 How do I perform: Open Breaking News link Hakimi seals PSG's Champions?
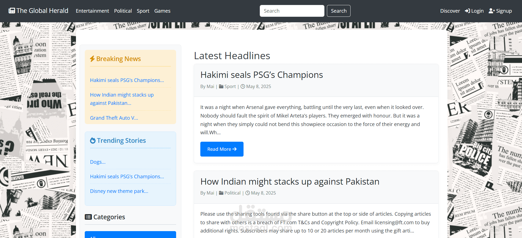[127, 80]
